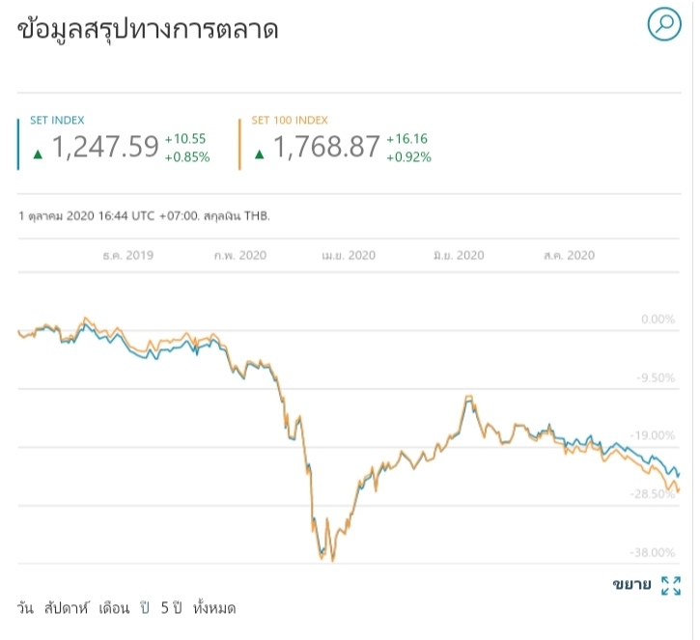The width and height of the screenshot is (700, 640).
Task: Click the teal SET INDEX color bar
Action: point(18,143)
